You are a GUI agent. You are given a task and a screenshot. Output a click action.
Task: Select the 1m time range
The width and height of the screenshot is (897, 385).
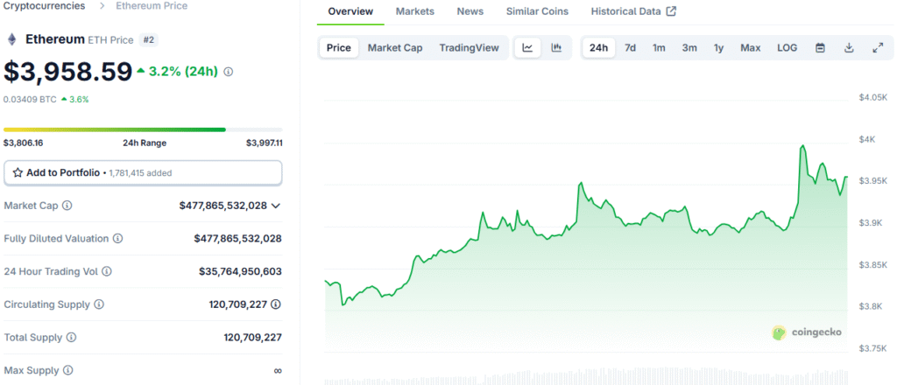pos(659,48)
